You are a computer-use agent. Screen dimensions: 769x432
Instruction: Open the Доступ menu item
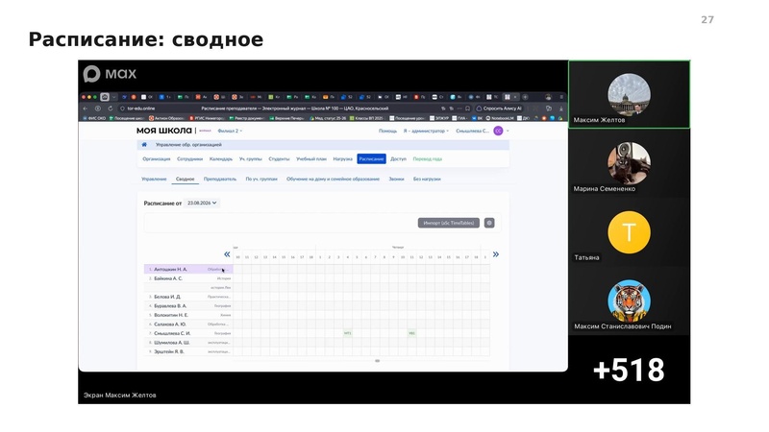[398, 158]
